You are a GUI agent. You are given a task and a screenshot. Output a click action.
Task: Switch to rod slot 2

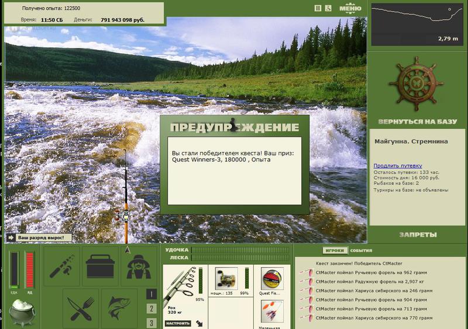[152, 309]
